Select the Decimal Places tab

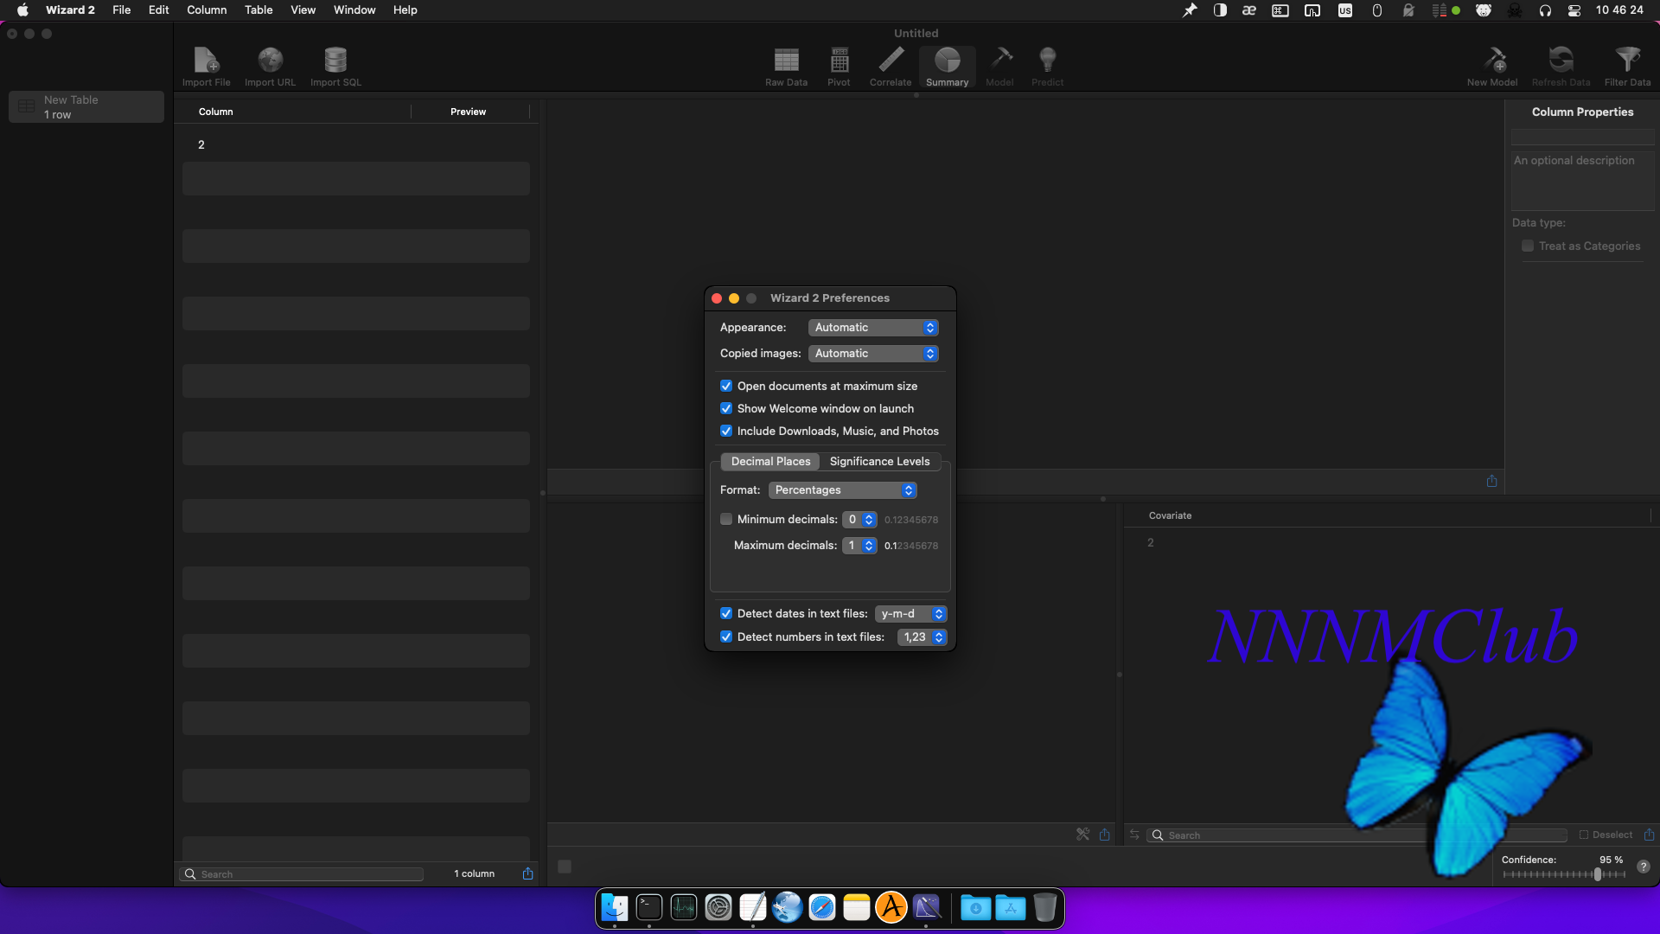click(x=770, y=461)
